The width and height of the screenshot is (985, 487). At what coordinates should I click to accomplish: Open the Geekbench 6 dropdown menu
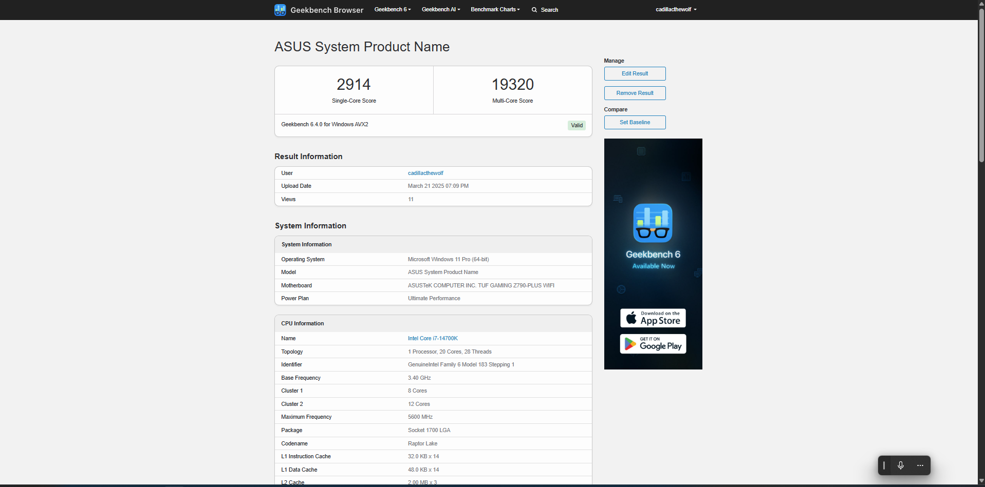(393, 10)
